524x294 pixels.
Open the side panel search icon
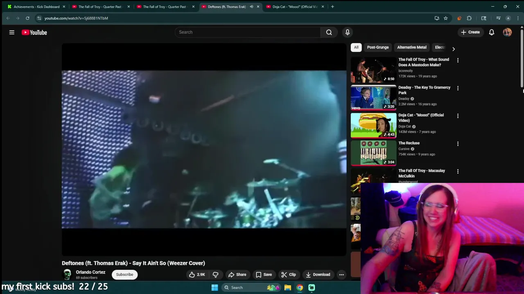[x=483, y=18]
